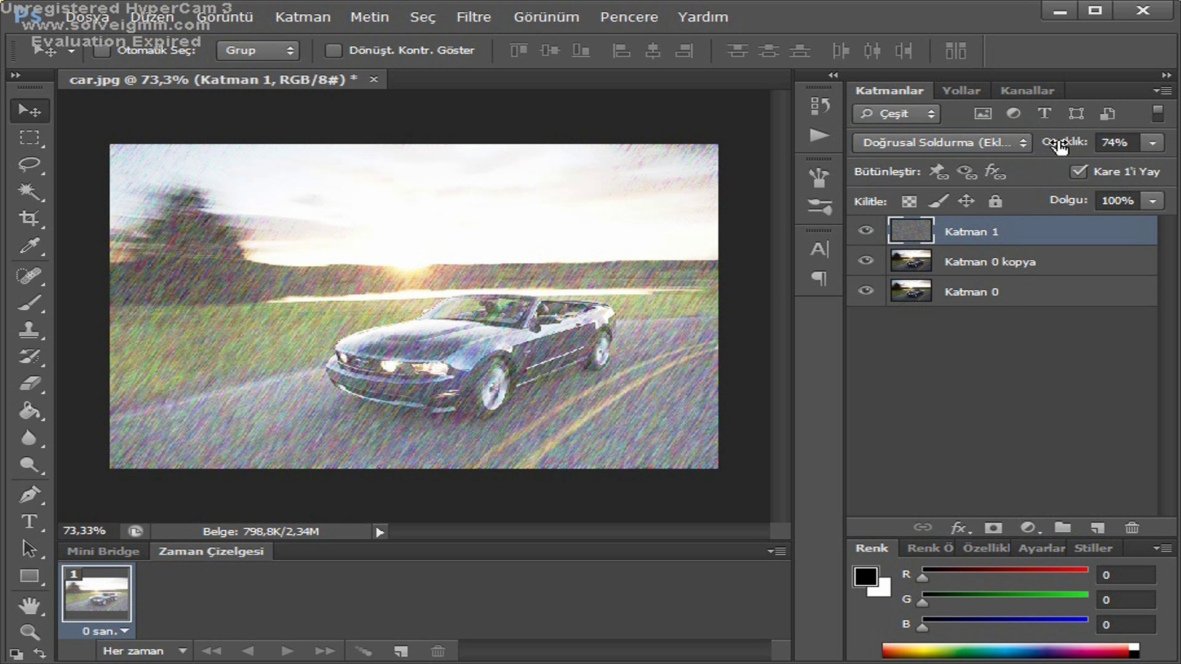1181x664 pixels.
Task: Select the Lasso tool
Action: (29, 165)
